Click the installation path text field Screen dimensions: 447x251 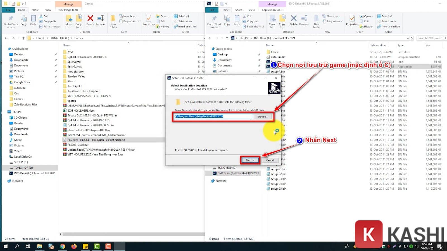(x=213, y=117)
